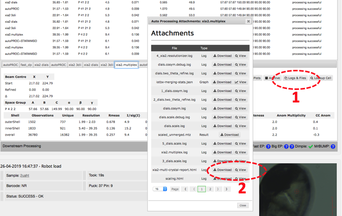Switch to the first autoPROC tab
The height and width of the screenshot is (216, 342).
(x=10, y=65)
